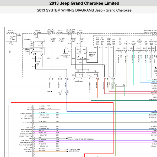Image resolution: width=157 pixels, height=157 pixels.
Task: Click the 'RR CTRL BLW SW FD' label
Action: [x=102, y=41]
